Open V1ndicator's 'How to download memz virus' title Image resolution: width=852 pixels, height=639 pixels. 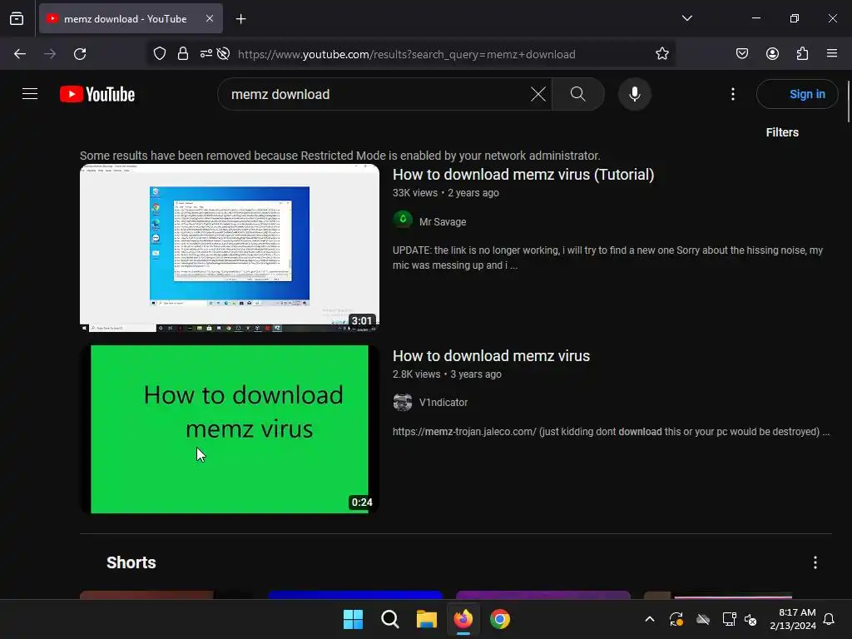tap(491, 356)
